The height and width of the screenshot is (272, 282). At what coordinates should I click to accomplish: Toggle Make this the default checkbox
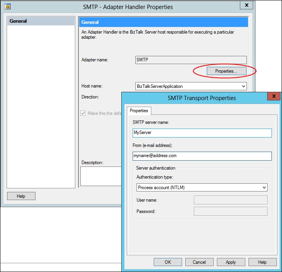(x=83, y=113)
